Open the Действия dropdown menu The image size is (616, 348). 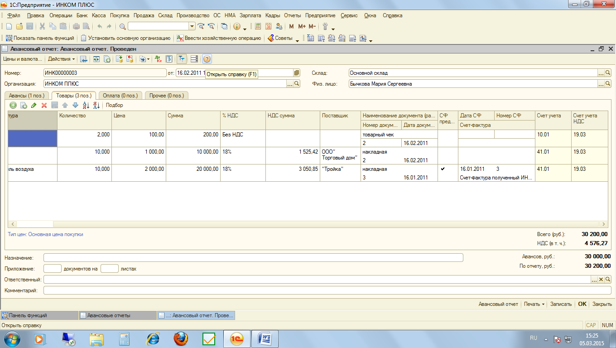click(61, 59)
